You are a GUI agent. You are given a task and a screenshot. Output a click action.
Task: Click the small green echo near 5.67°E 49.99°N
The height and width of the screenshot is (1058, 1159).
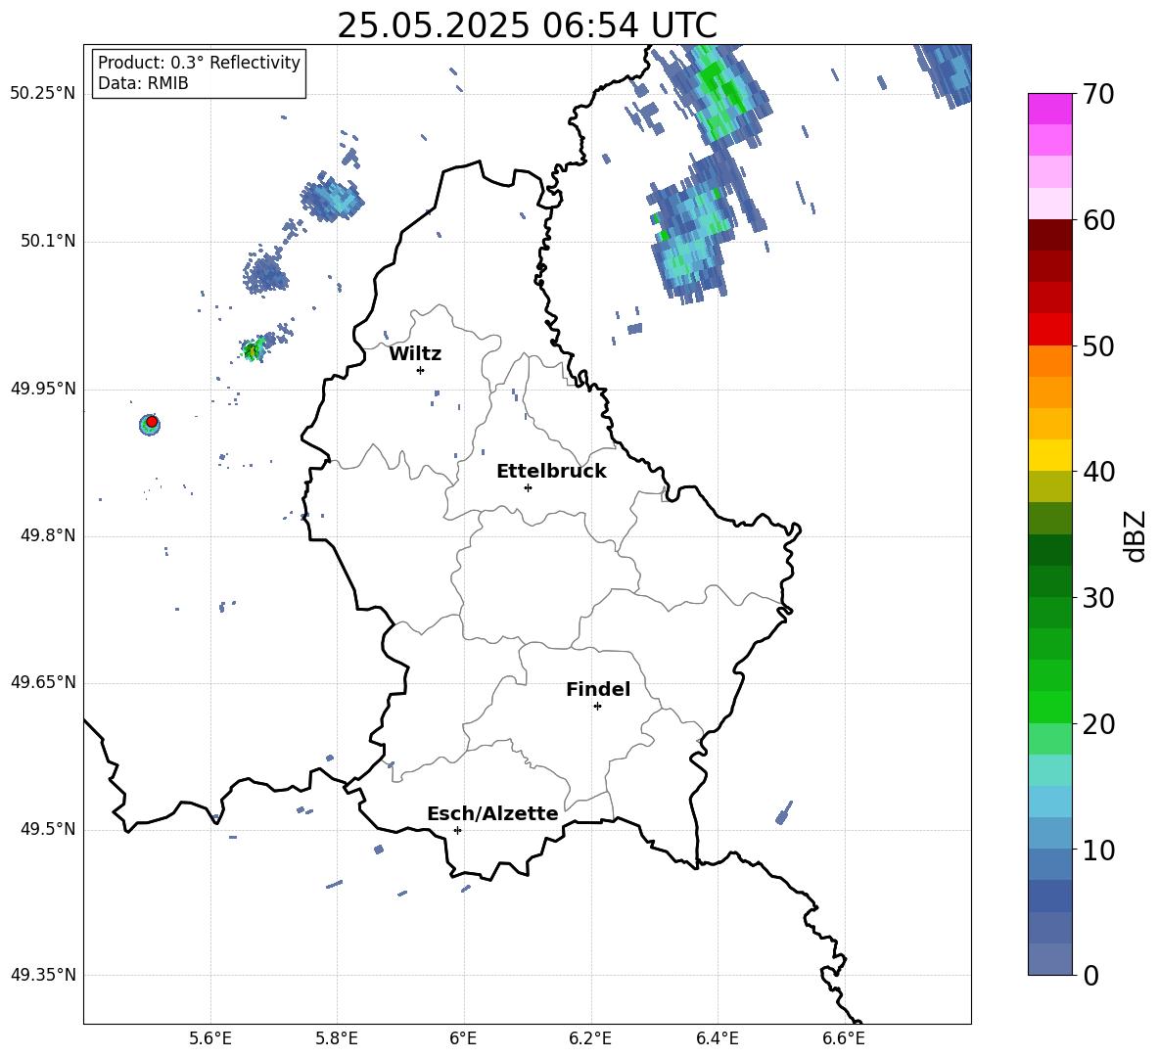[254, 348]
